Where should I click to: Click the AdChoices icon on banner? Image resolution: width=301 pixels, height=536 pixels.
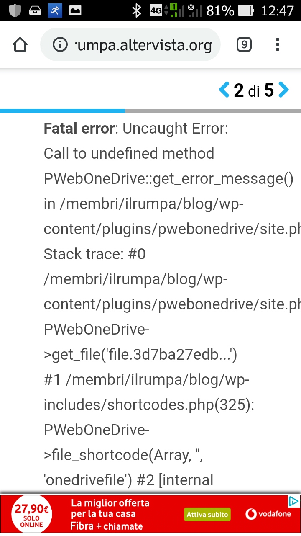[x=294, y=501]
